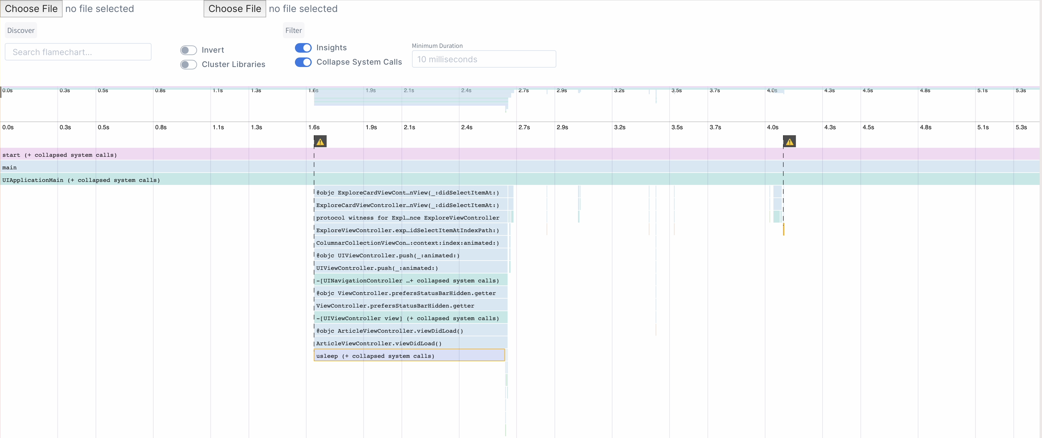This screenshot has height=438, width=1042.
Task: Click the second Choose File button
Action: [x=235, y=8]
